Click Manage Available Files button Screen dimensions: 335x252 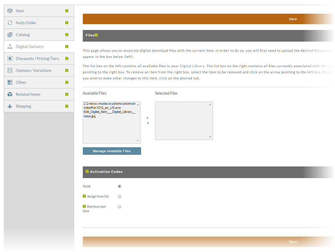pos(112,151)
